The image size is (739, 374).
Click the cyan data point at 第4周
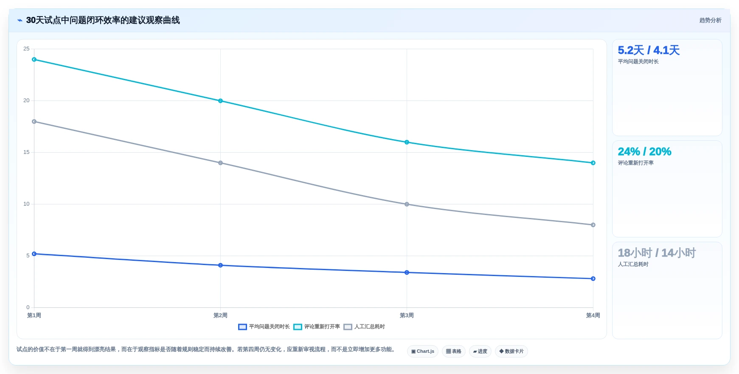pos(593,163)
